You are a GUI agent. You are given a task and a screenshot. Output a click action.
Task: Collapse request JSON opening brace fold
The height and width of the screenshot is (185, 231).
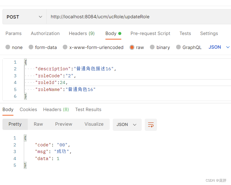pos(26,62)
